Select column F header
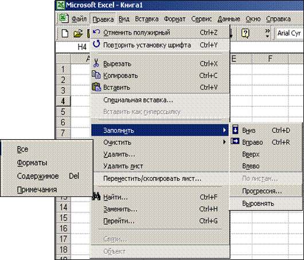This screenshot has height=260, width=304. coord(270,58)
